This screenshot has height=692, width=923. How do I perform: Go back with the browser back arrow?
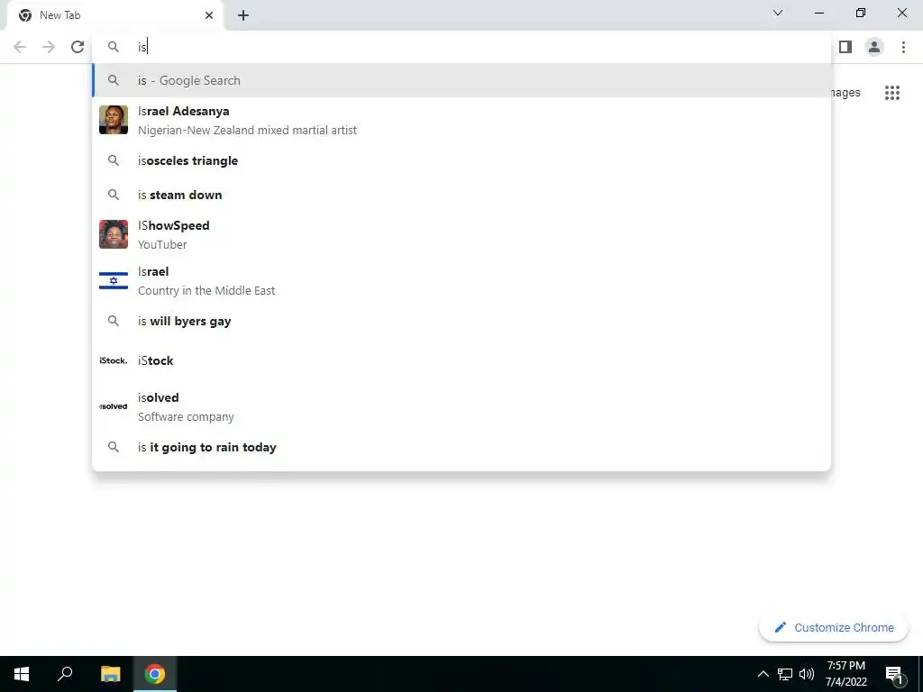(x=20, y=47)
